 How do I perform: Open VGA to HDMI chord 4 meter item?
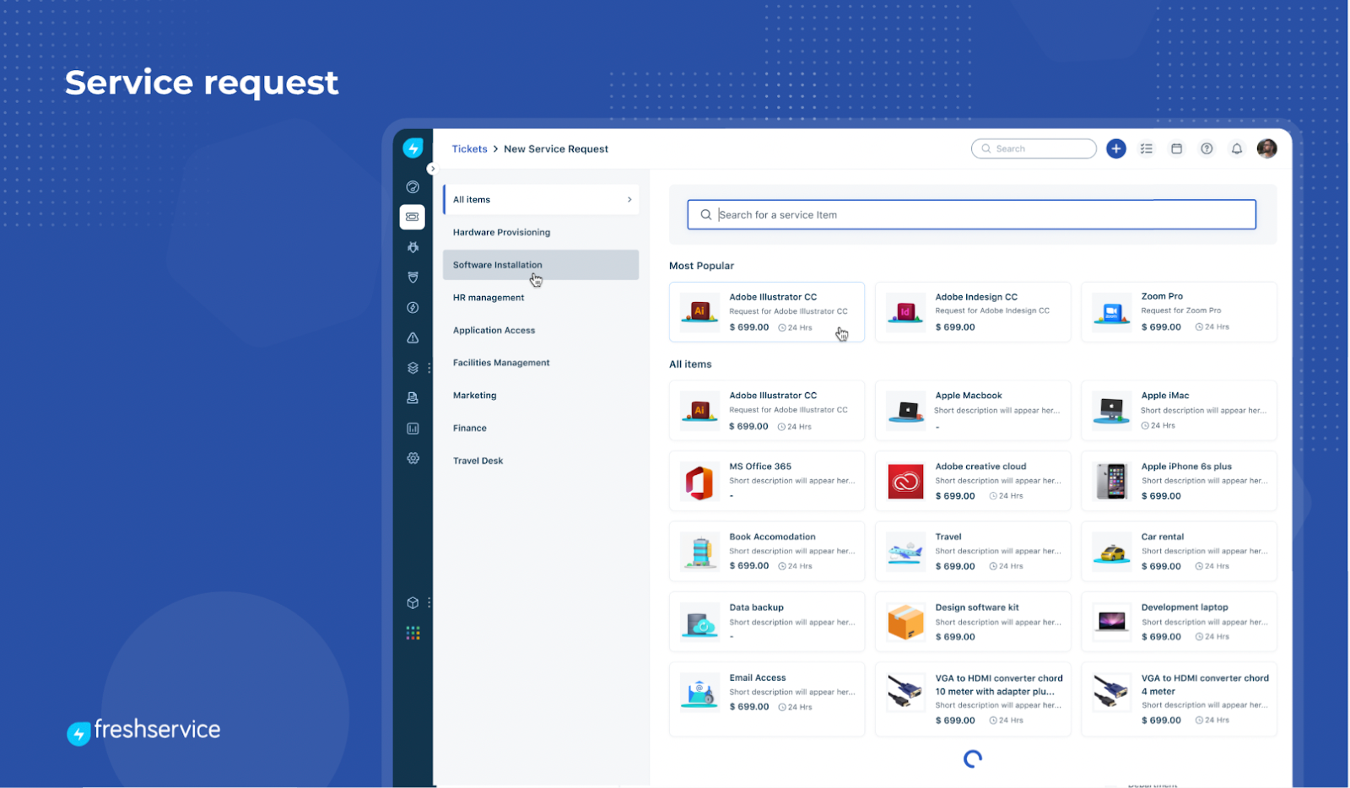point(1179,699)
